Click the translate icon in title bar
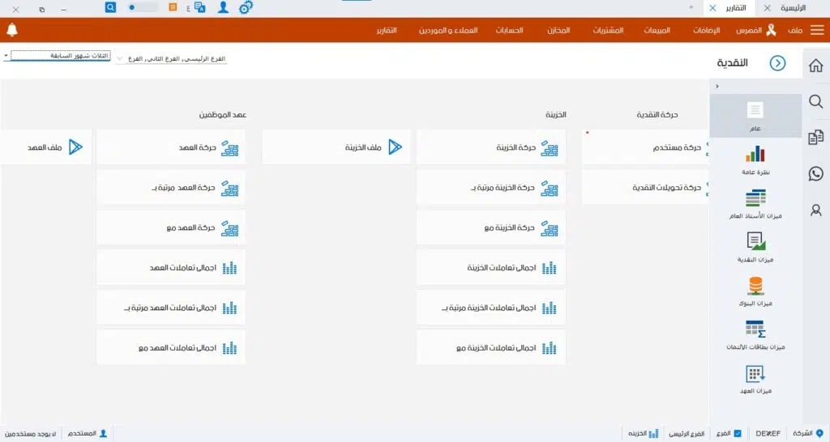This screenshot has width=830, height=442. pos(200,7)
